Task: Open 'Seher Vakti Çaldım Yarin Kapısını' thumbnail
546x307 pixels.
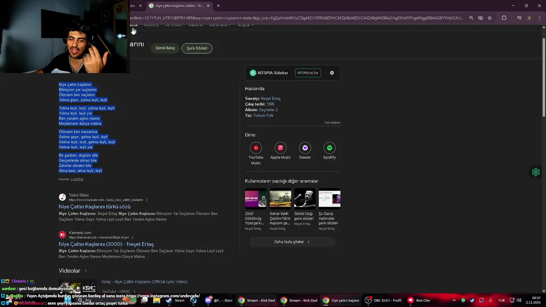Action: pyautogui.click(x=280, y=199)
